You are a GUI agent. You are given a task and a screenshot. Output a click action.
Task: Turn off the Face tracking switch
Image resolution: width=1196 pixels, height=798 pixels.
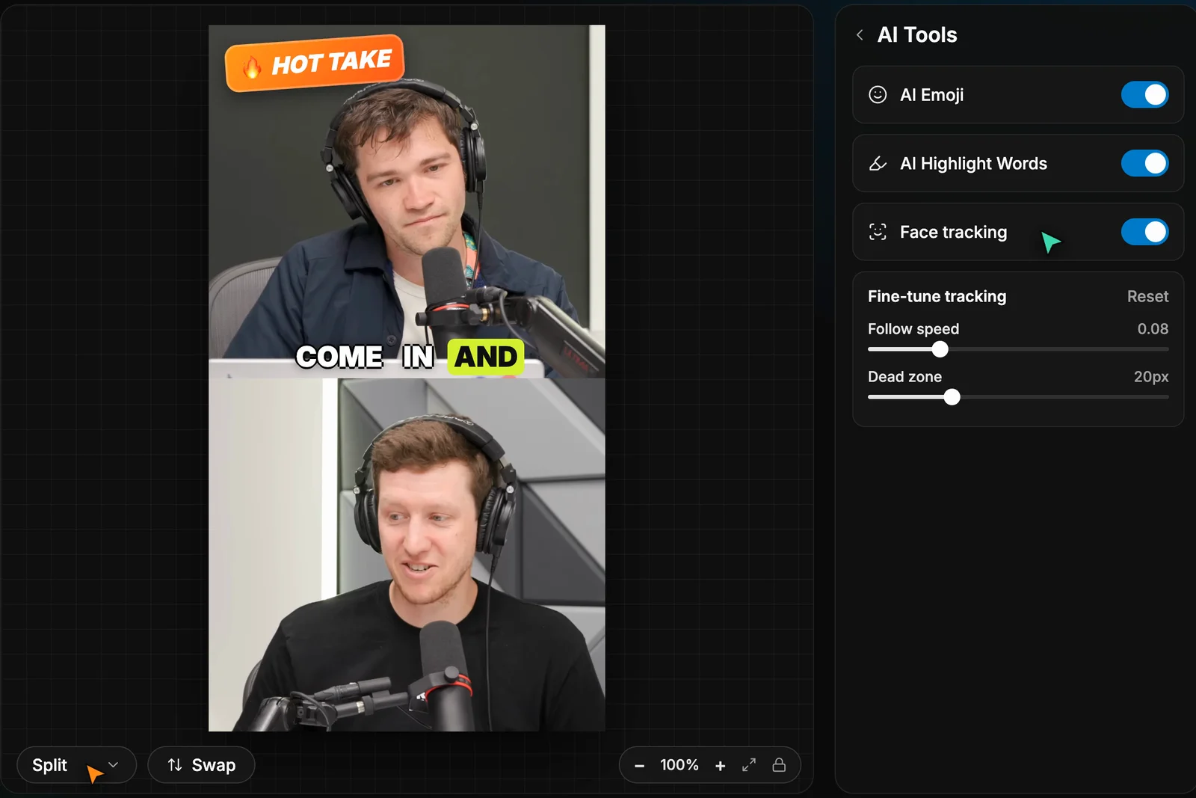(1144, 232)
